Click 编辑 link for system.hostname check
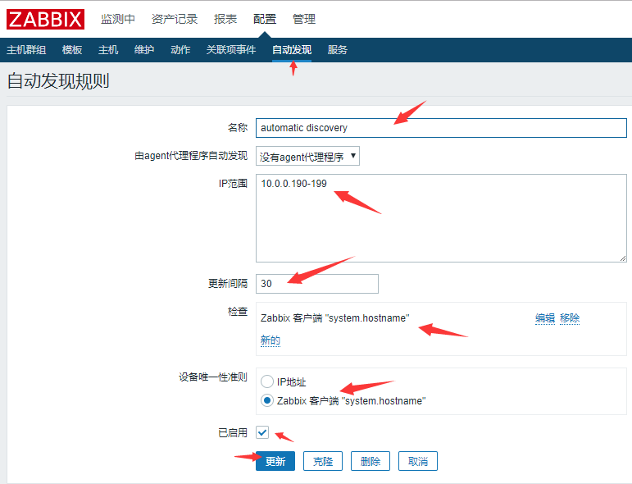This screenshot has width=632, height=484. [545, 318]
